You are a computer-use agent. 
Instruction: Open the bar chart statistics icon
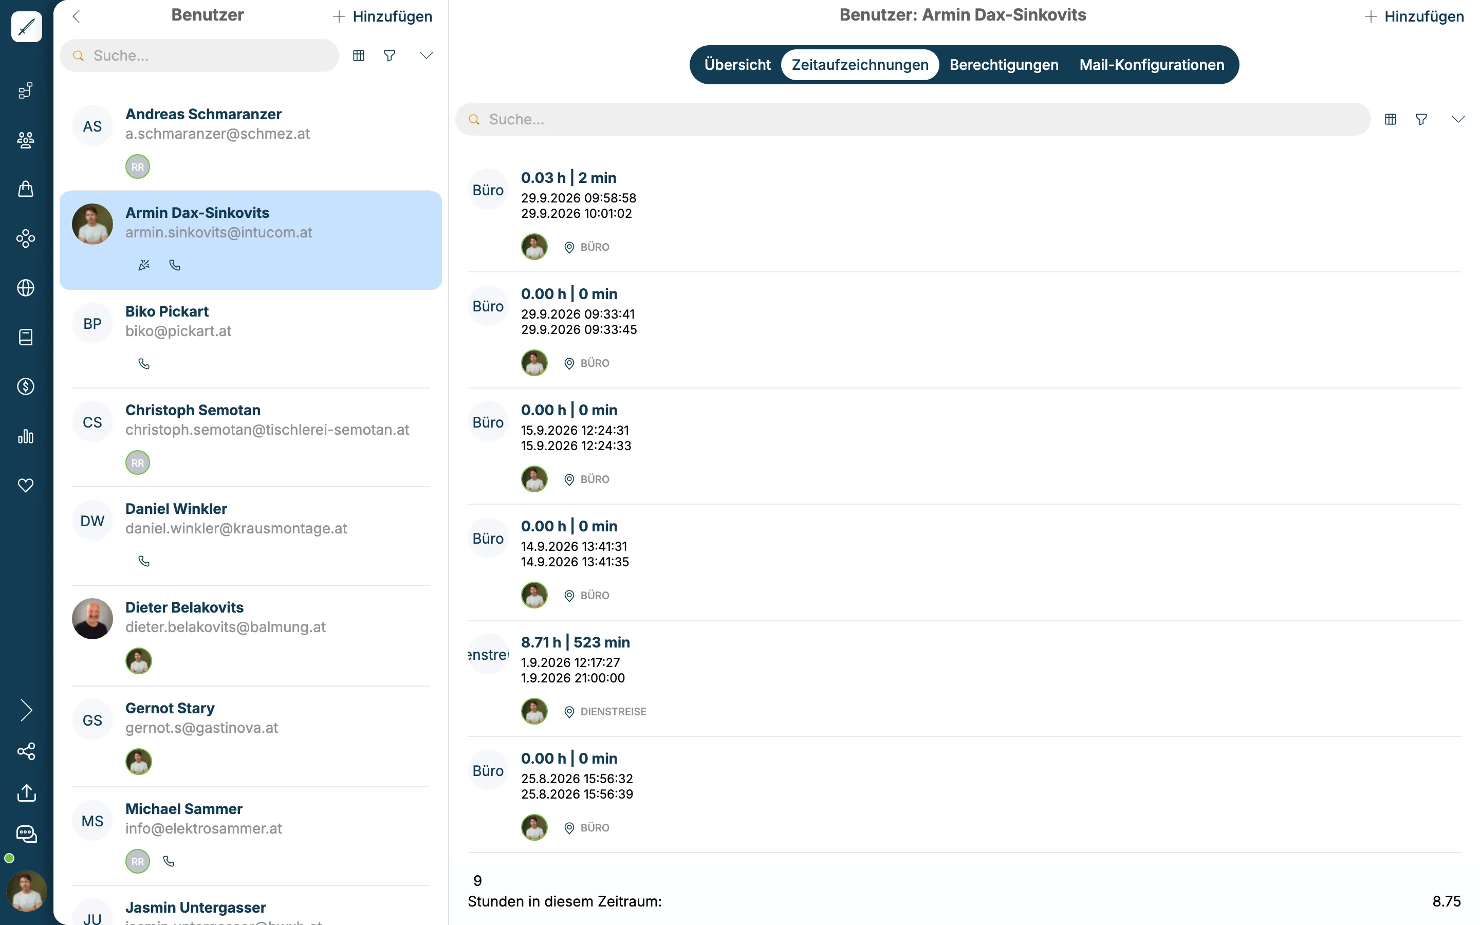tap(26, 436)
